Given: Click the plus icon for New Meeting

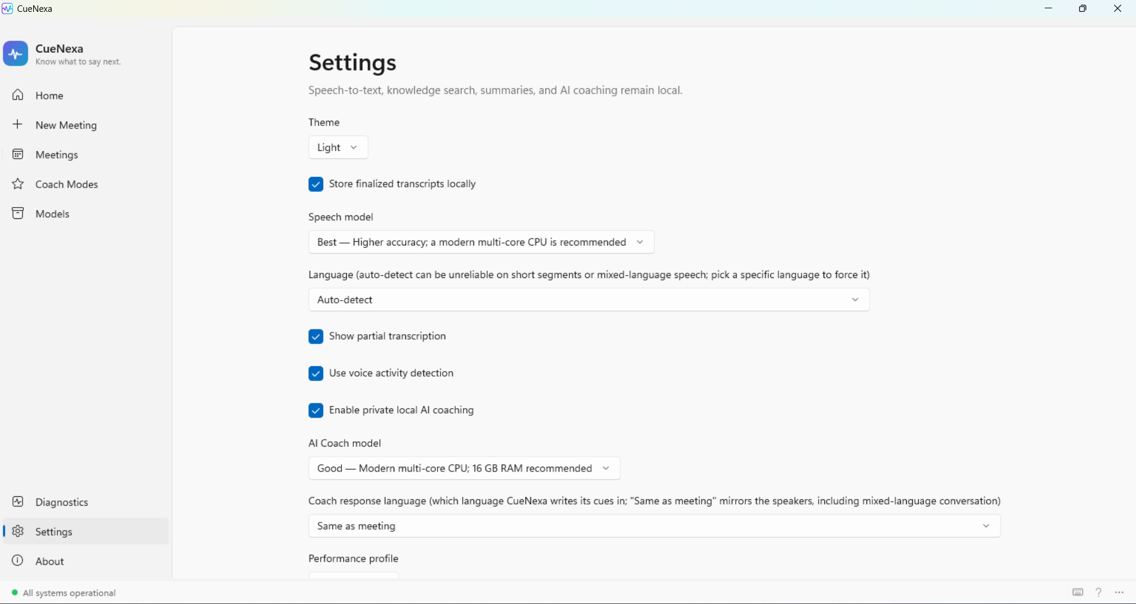Looking at the screenshot, I should click(x=18, y=124).
